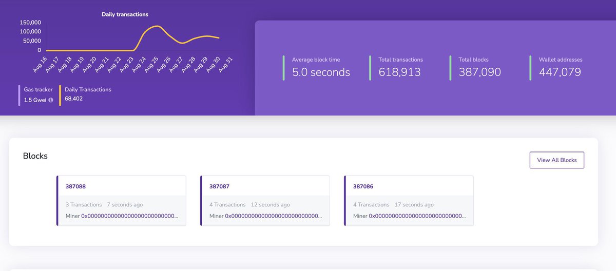Click '17 seconds ago' timestamp
This screenshot has width=616, height=271.
coord(414,204)
